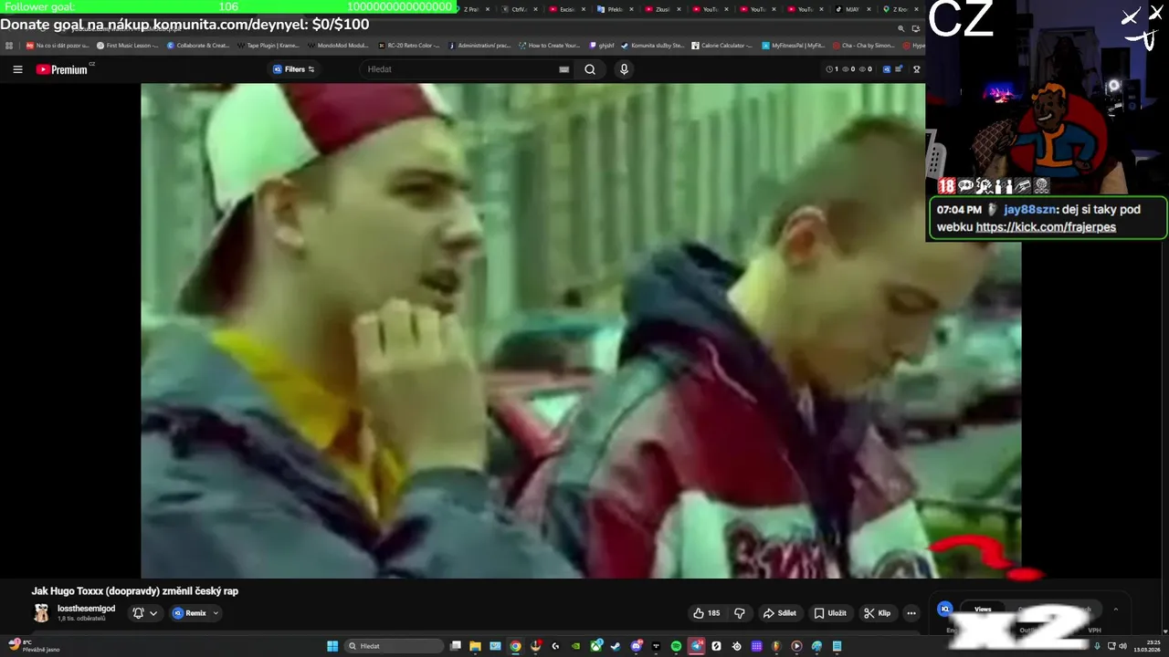
Task: Click tray microphone indicator icon
Action: tap(1097, 646)
